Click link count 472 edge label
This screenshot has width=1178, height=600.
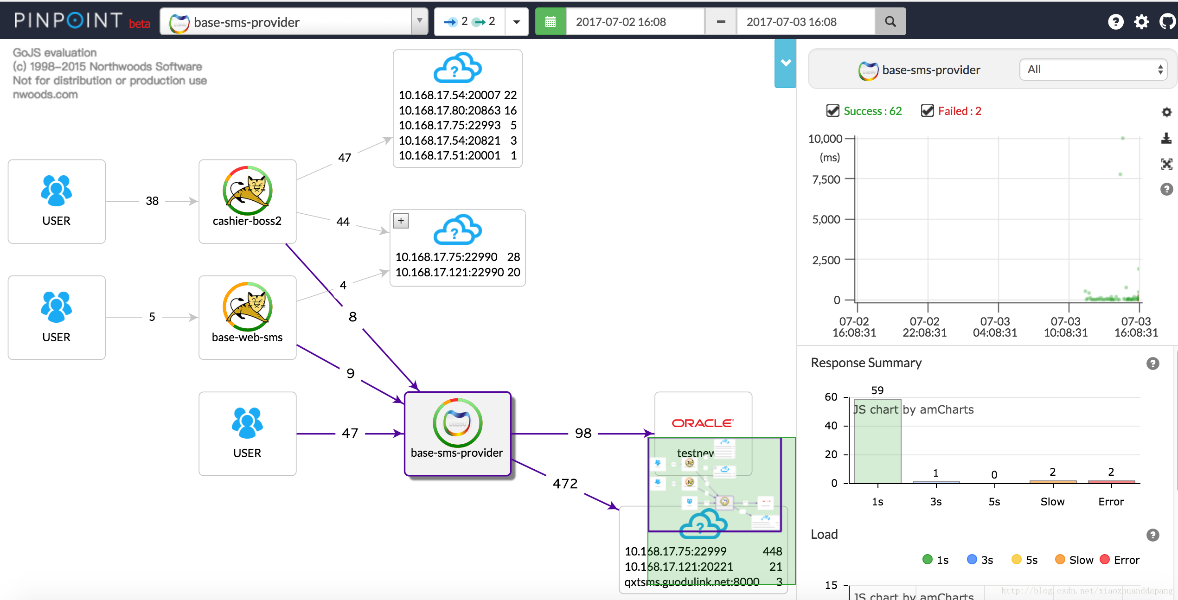(x=565, y=484)
